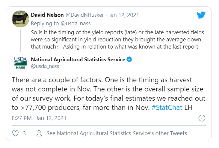
Task: Click the blue verified badge
Action: tap(129, 60)
